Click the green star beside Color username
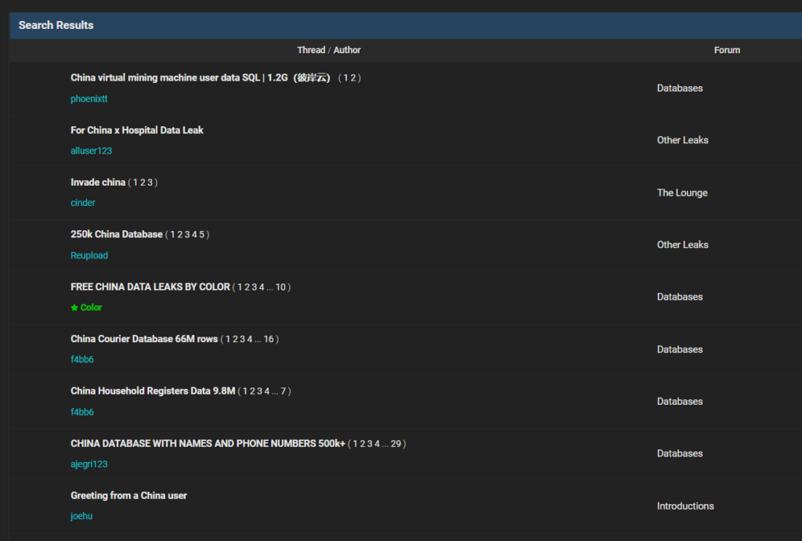Image resolution: width=802 pixels, height=541 pixels. (74, 308)
